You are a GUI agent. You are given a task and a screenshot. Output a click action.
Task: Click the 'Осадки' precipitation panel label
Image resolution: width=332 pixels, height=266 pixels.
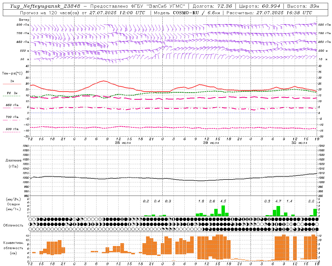[x=13, y=204]
